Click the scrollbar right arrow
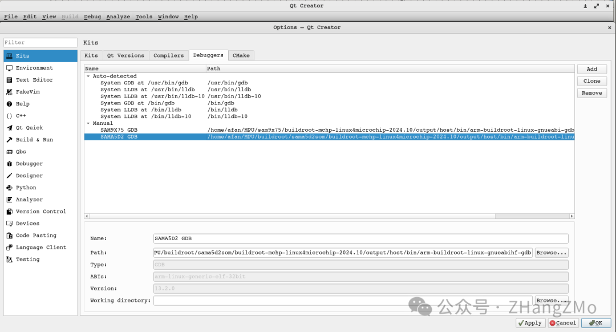 [x=572, y=216]
